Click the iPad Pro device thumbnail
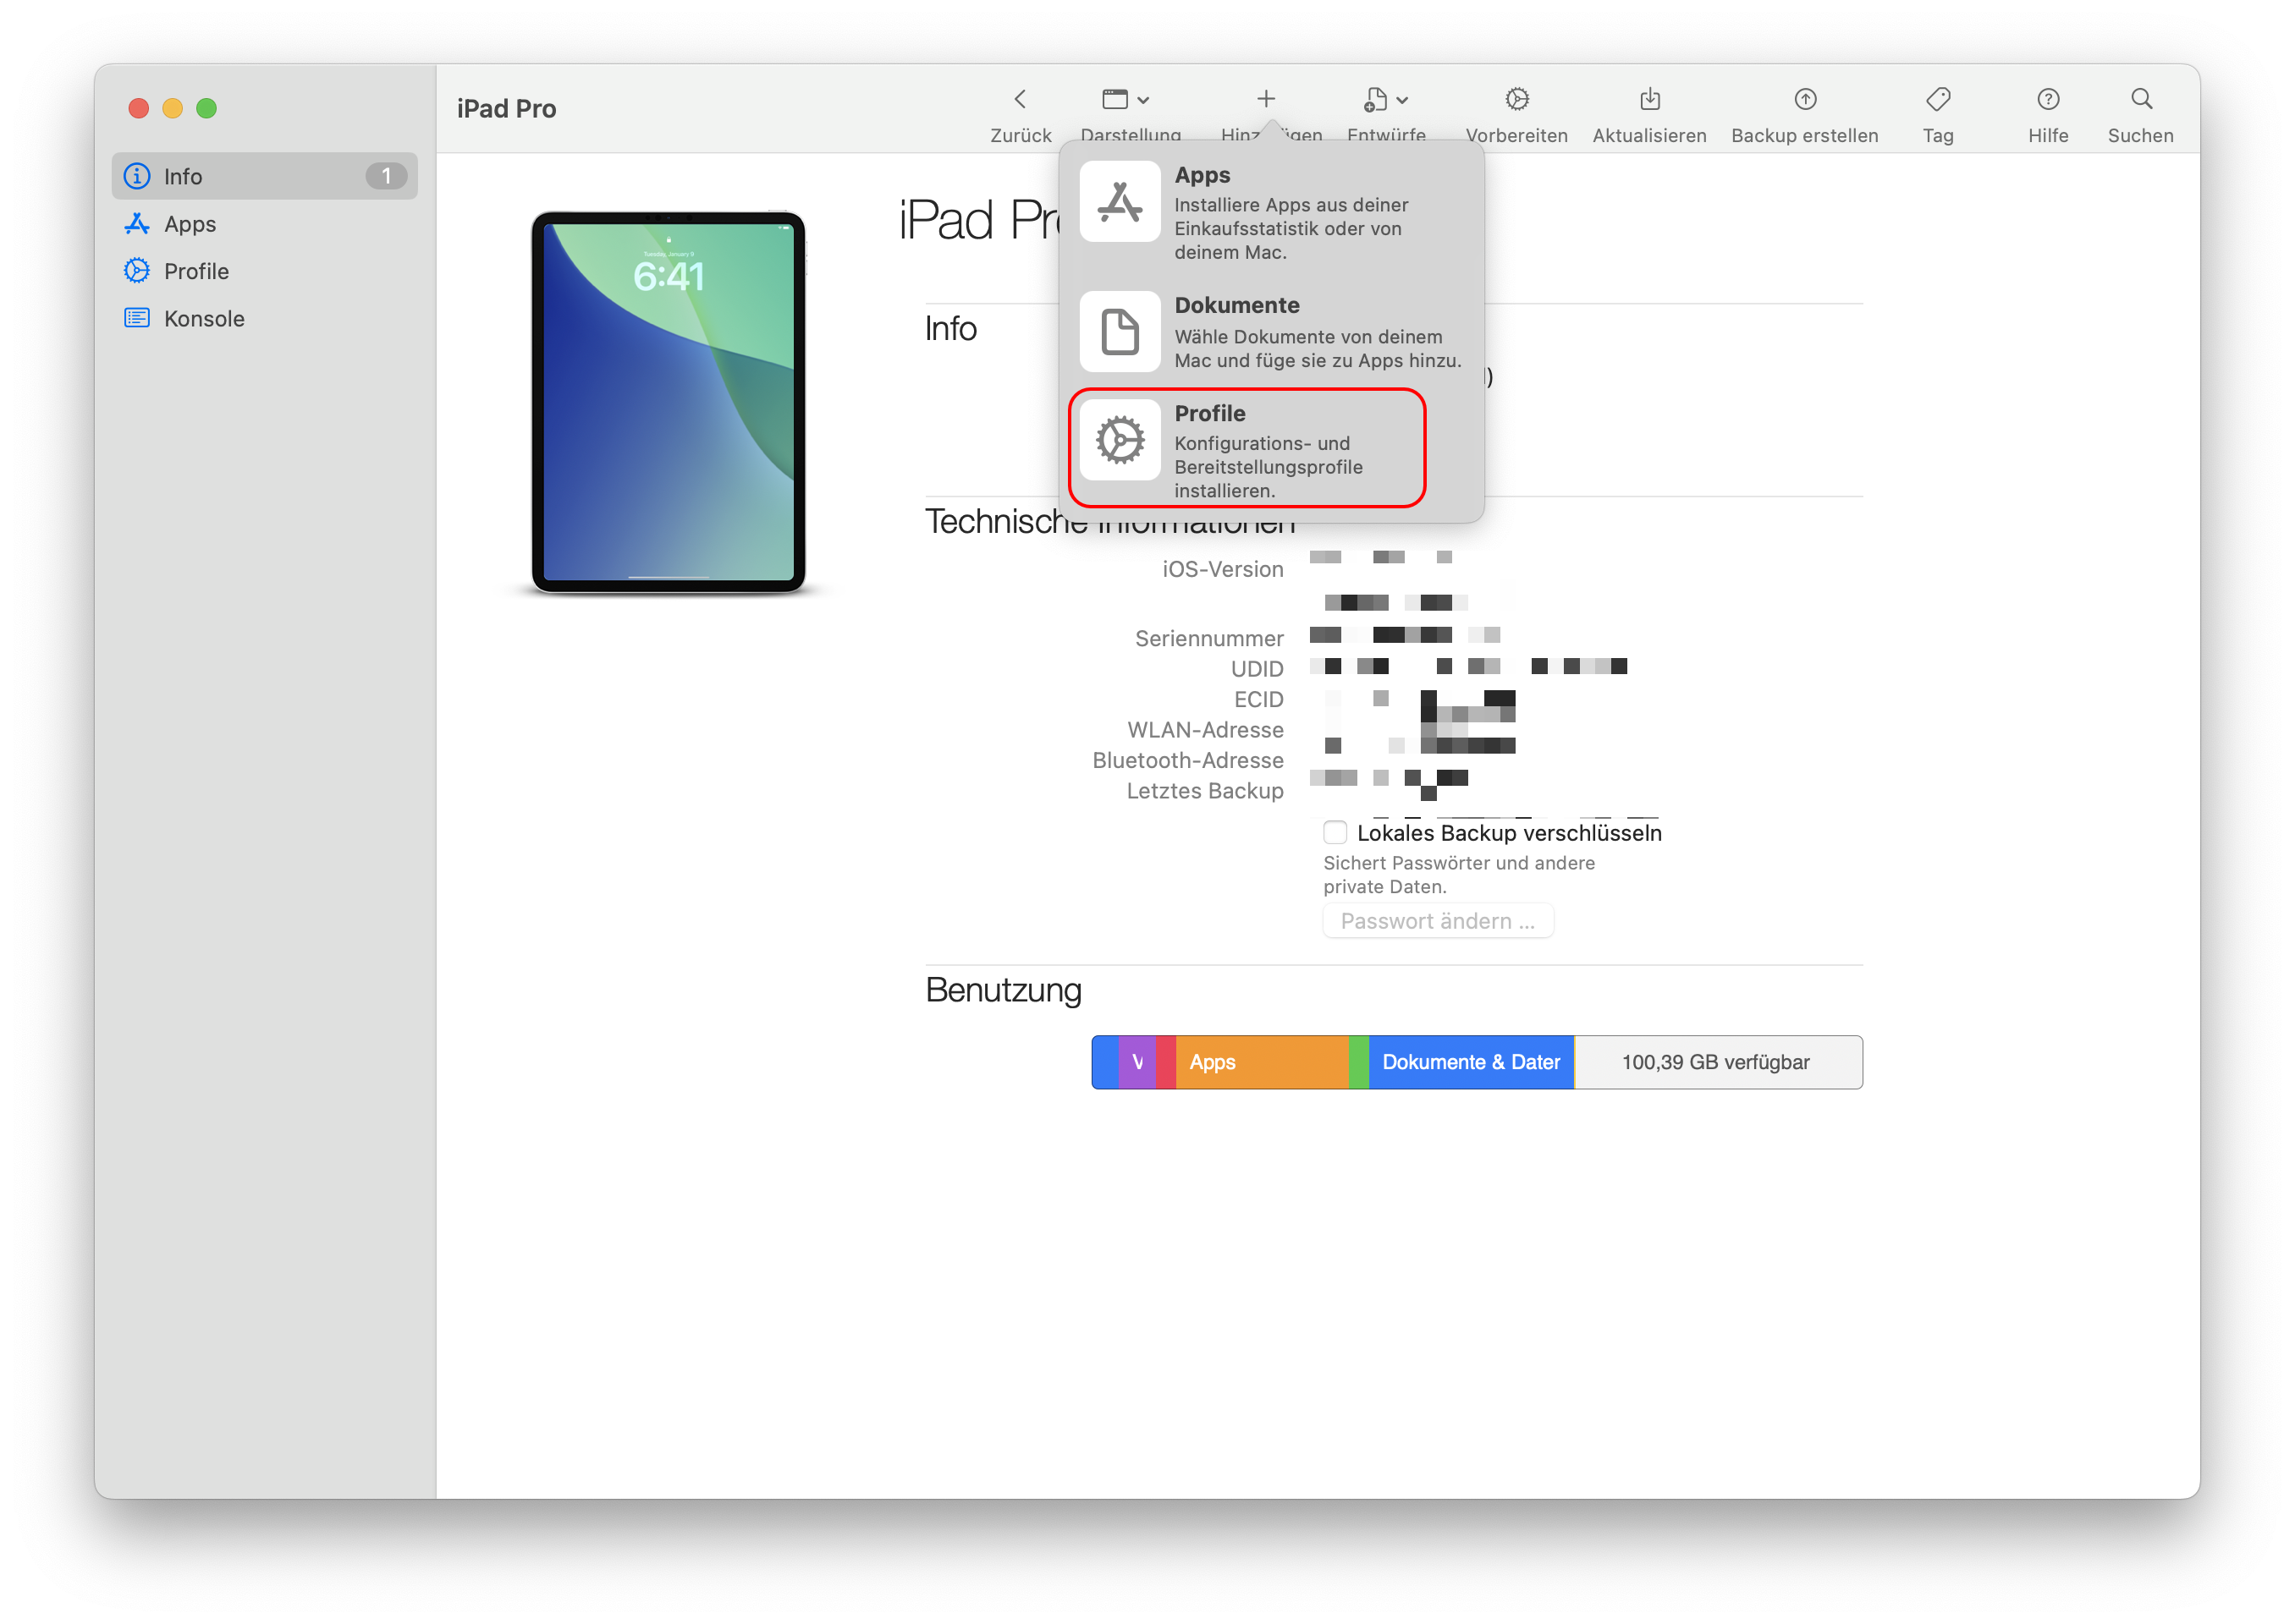Image resolution: width=2295 pixels, height=1624 pixels. click(x=669, y=402)
